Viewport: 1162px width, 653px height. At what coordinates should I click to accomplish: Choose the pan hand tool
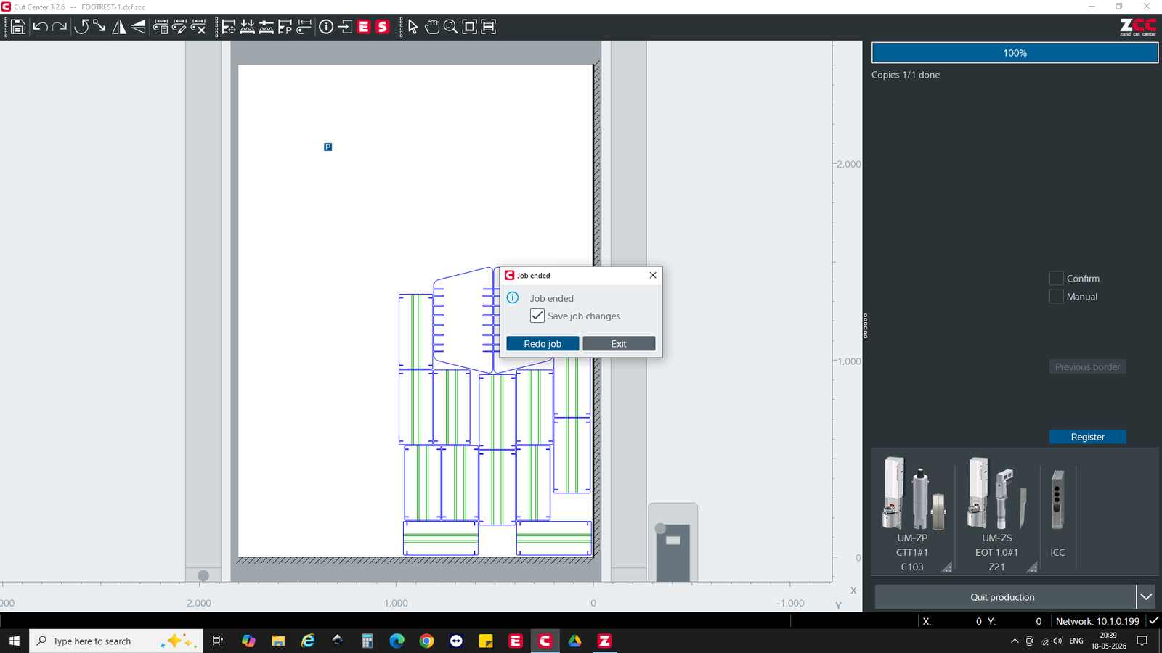432,27
